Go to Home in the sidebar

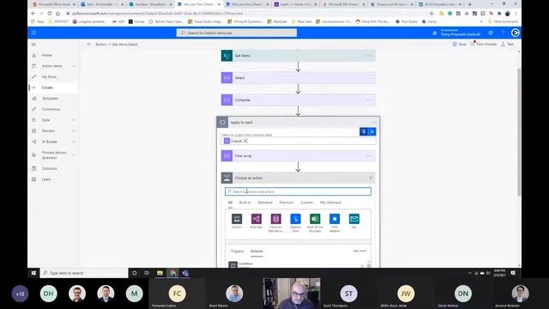[x=46, y=55]
